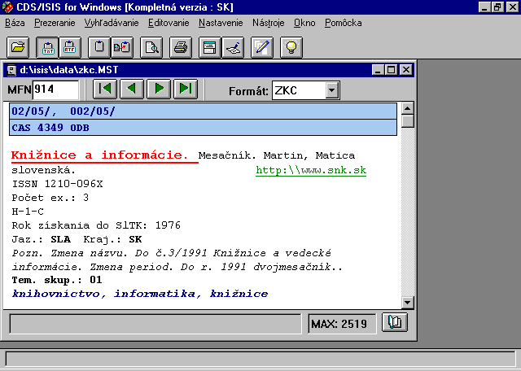
Task: Minimize the zkc.MST child window
Action: point(378,70)
